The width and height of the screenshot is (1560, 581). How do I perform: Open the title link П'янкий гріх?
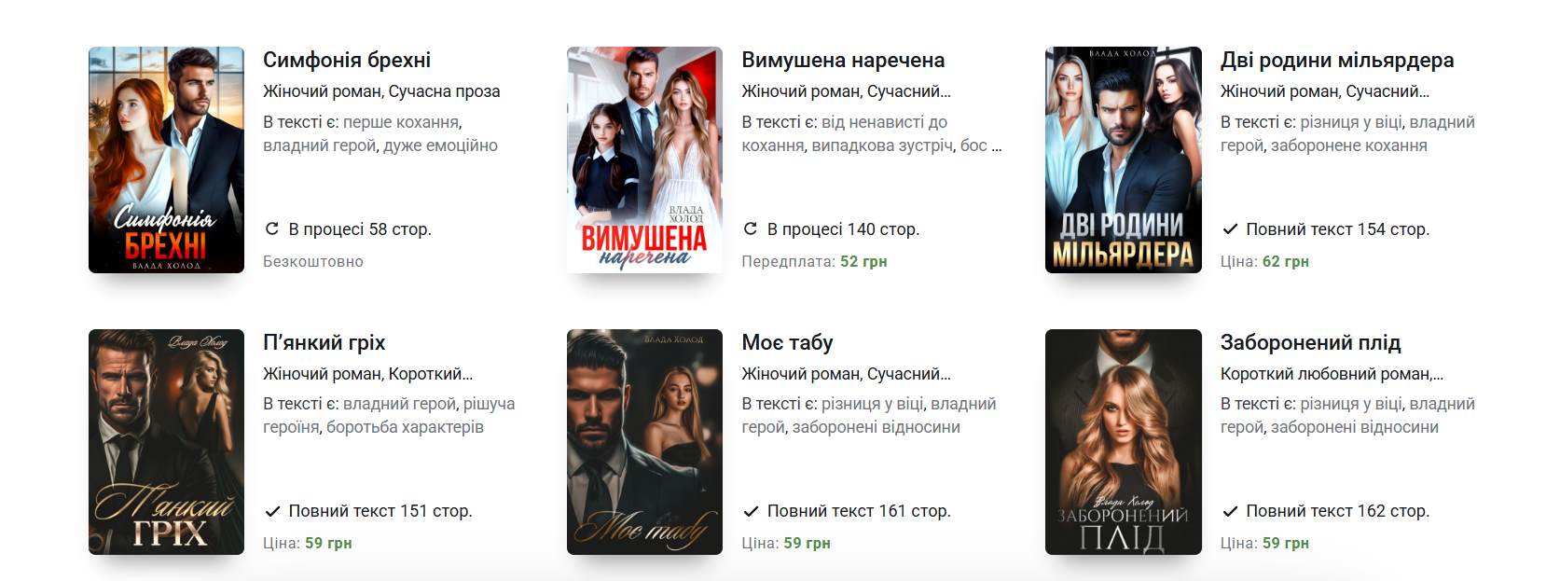(324, 342)
